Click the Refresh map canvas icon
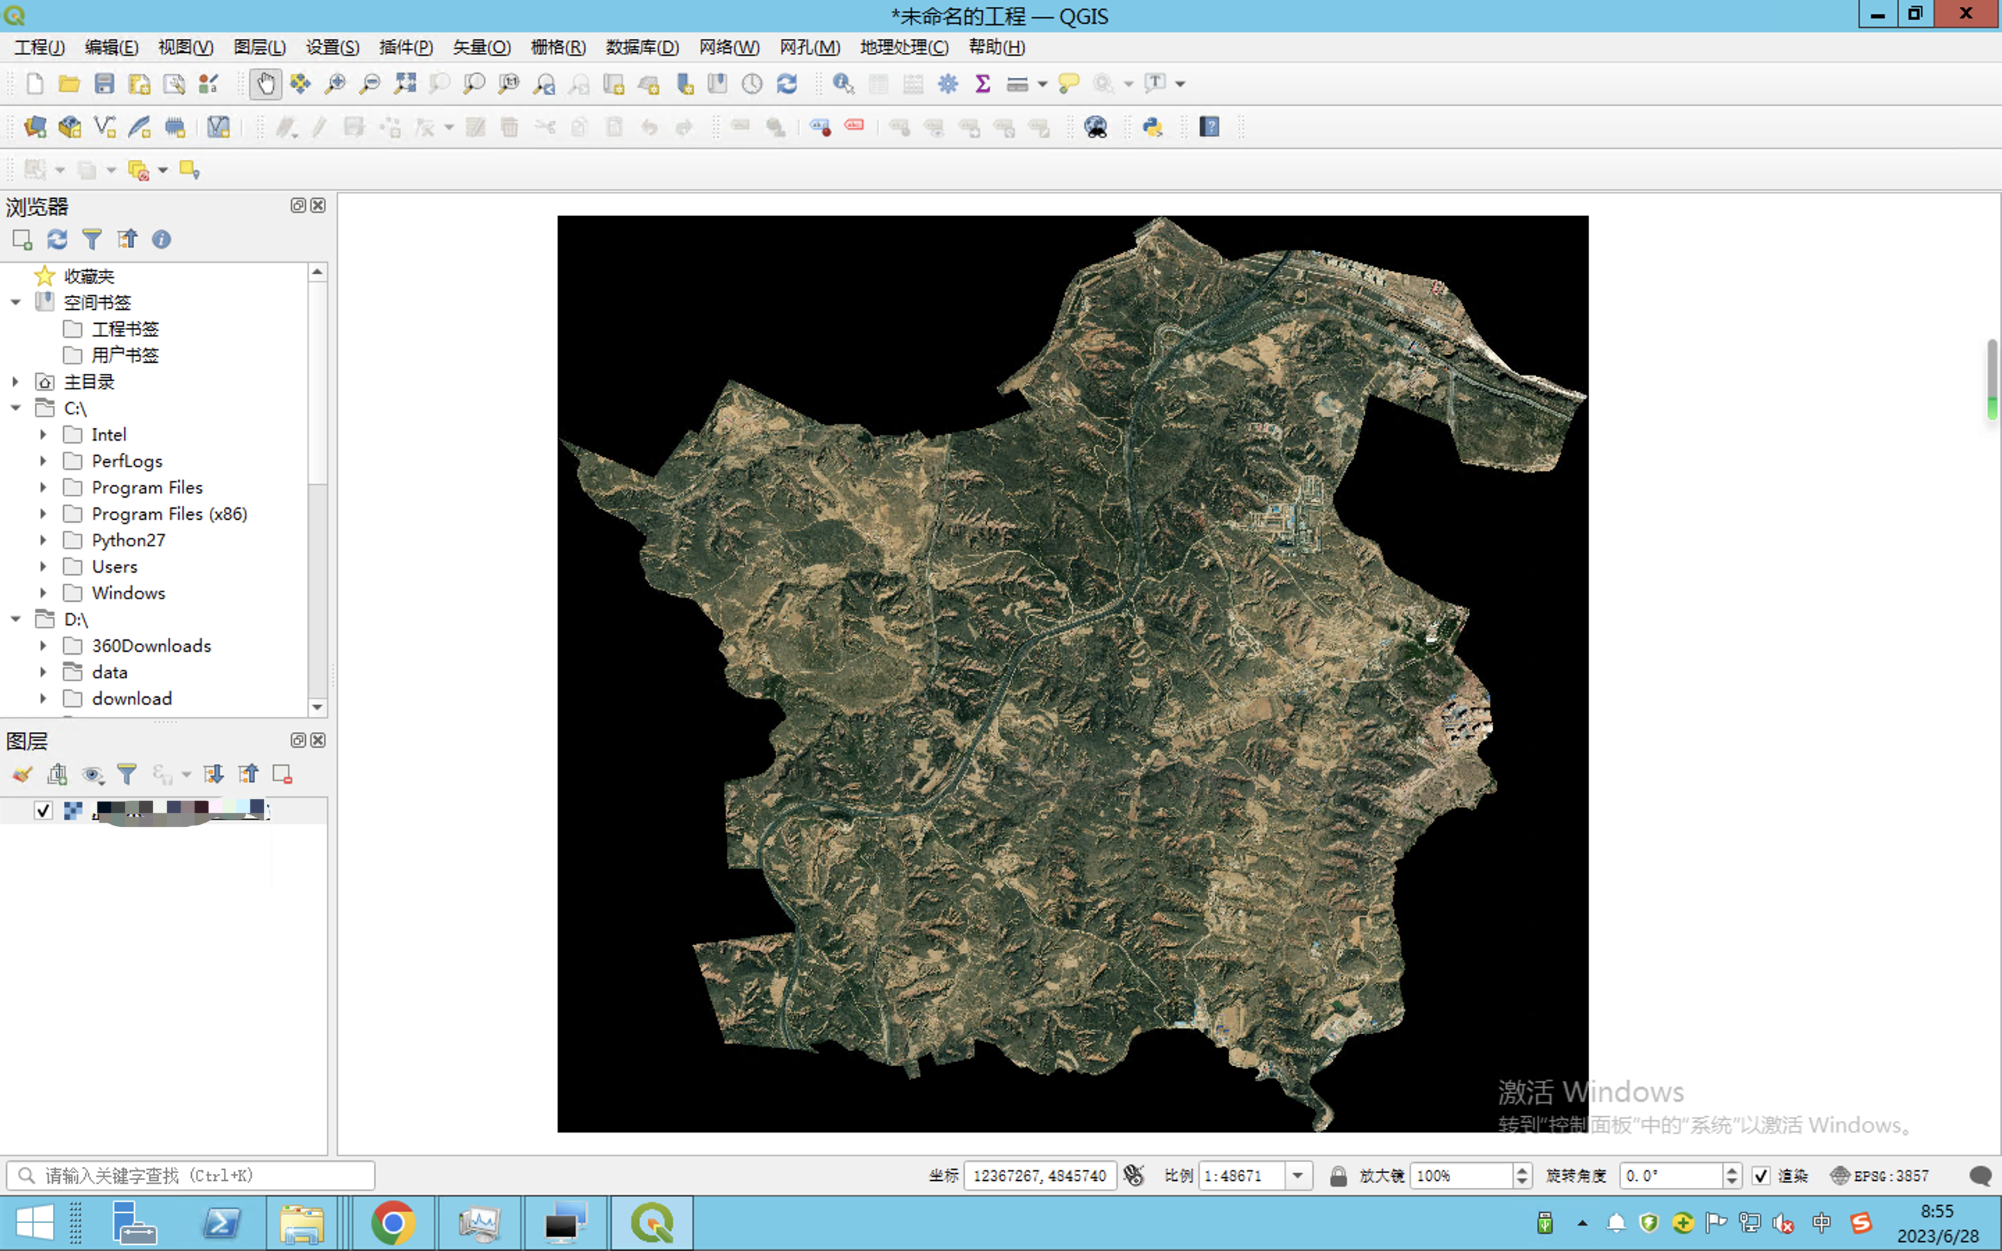Viewport: 2002px width, 1251px height. (787, 83)
